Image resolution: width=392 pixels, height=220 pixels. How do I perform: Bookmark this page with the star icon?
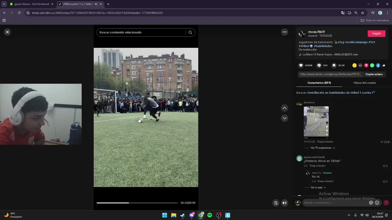[363, 13]
